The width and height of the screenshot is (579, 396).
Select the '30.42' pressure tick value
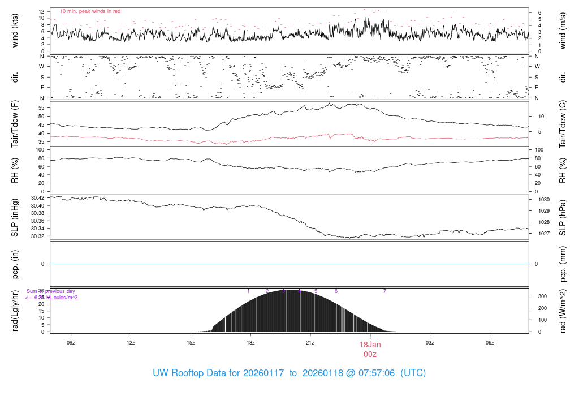click(38, 198)
